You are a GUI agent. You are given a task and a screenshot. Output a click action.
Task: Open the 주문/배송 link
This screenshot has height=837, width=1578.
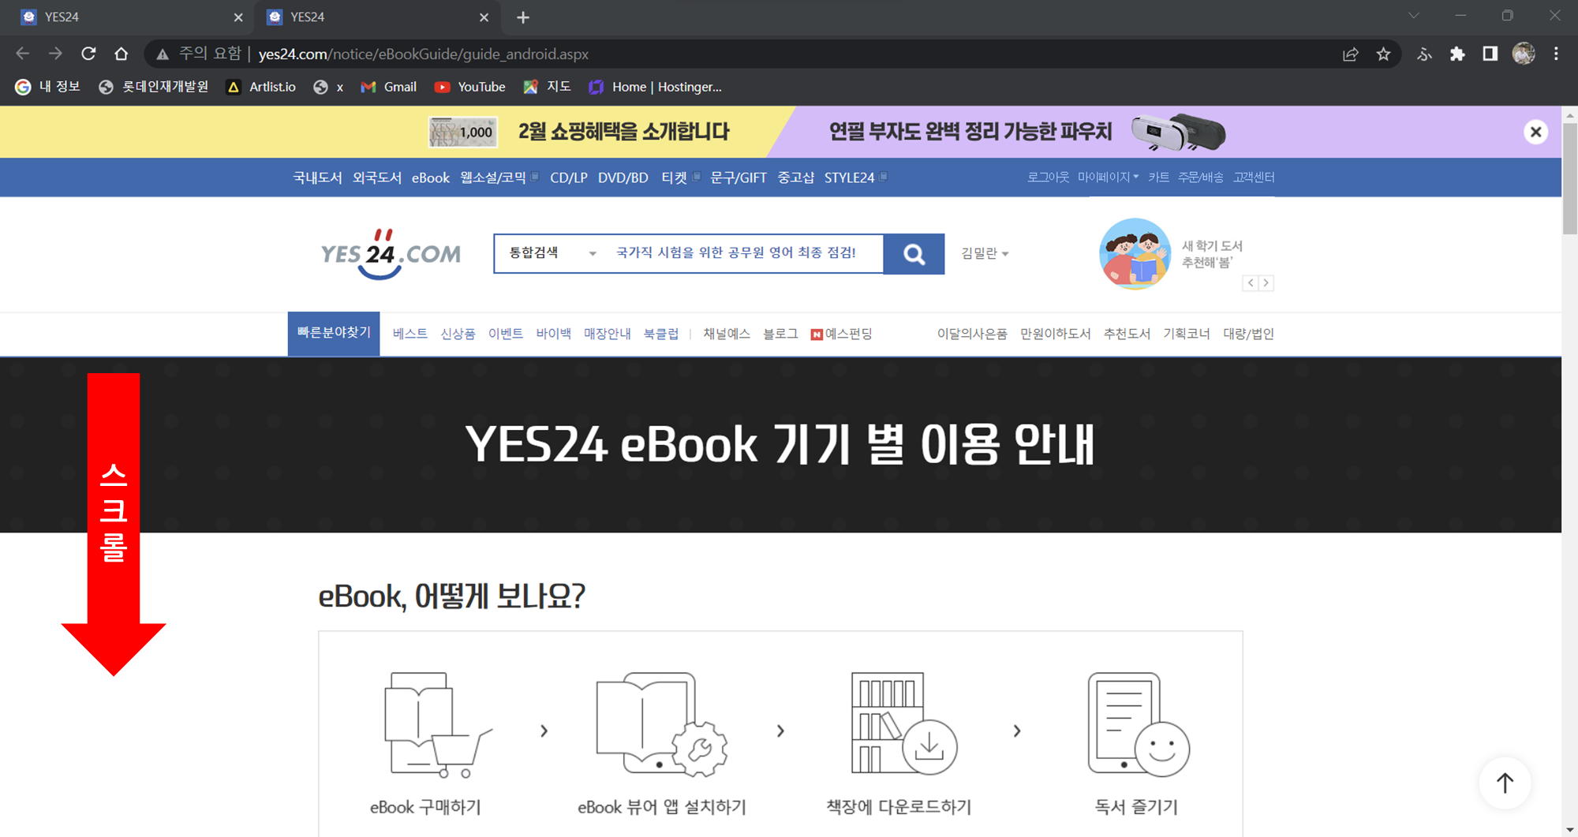click(x=1200, y=177)
